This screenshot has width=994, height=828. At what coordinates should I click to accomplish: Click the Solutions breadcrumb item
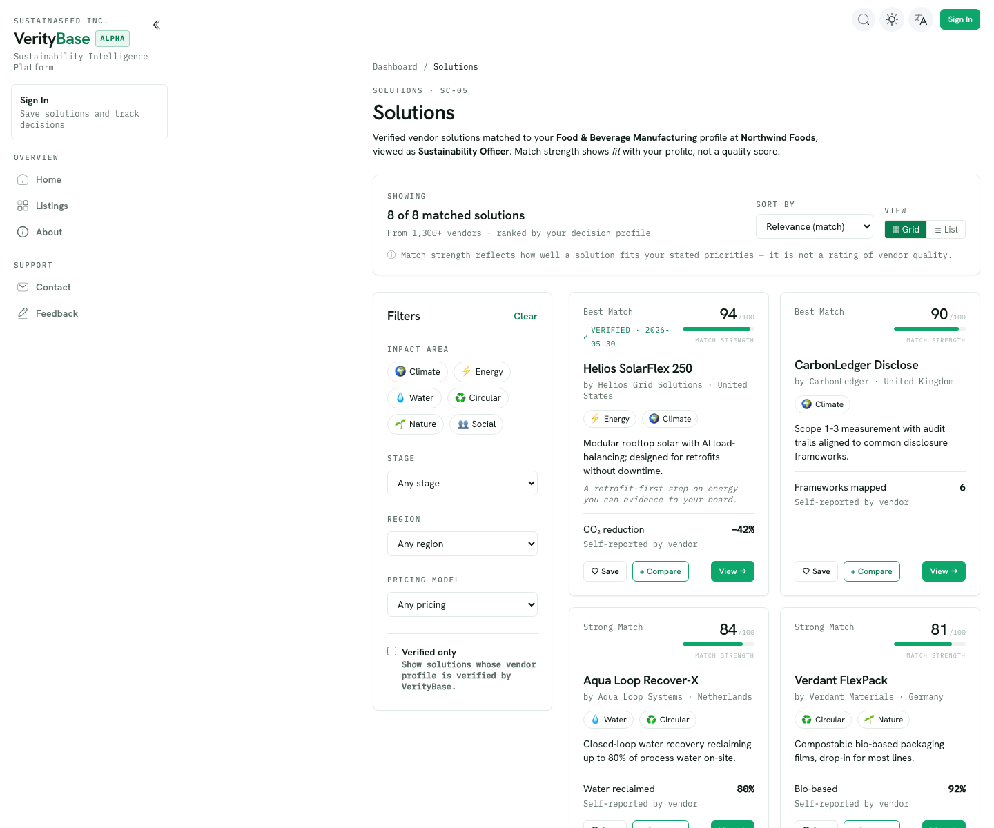point(456,67)
